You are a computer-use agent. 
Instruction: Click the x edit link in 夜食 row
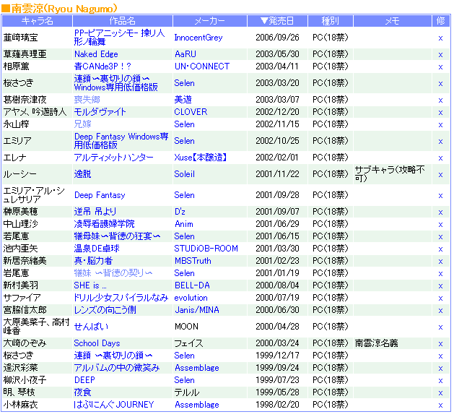[441, 393]
